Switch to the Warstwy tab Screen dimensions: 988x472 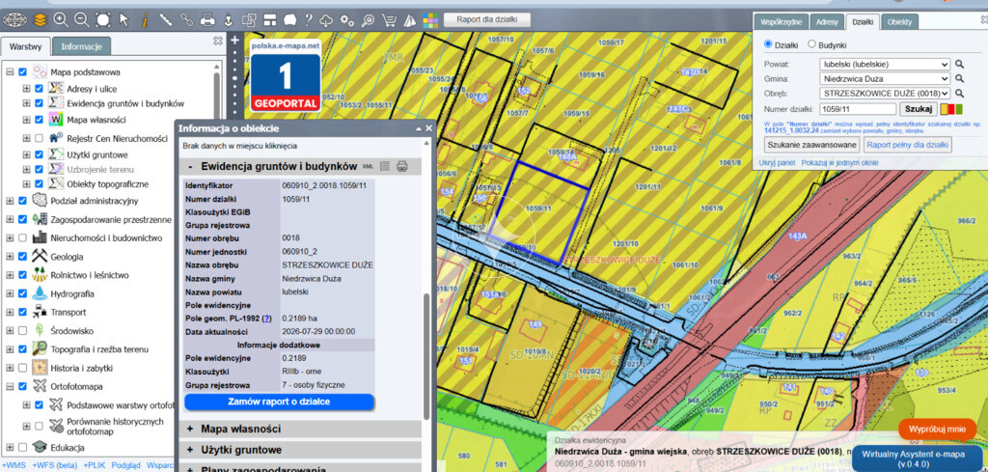coord(26,46)
